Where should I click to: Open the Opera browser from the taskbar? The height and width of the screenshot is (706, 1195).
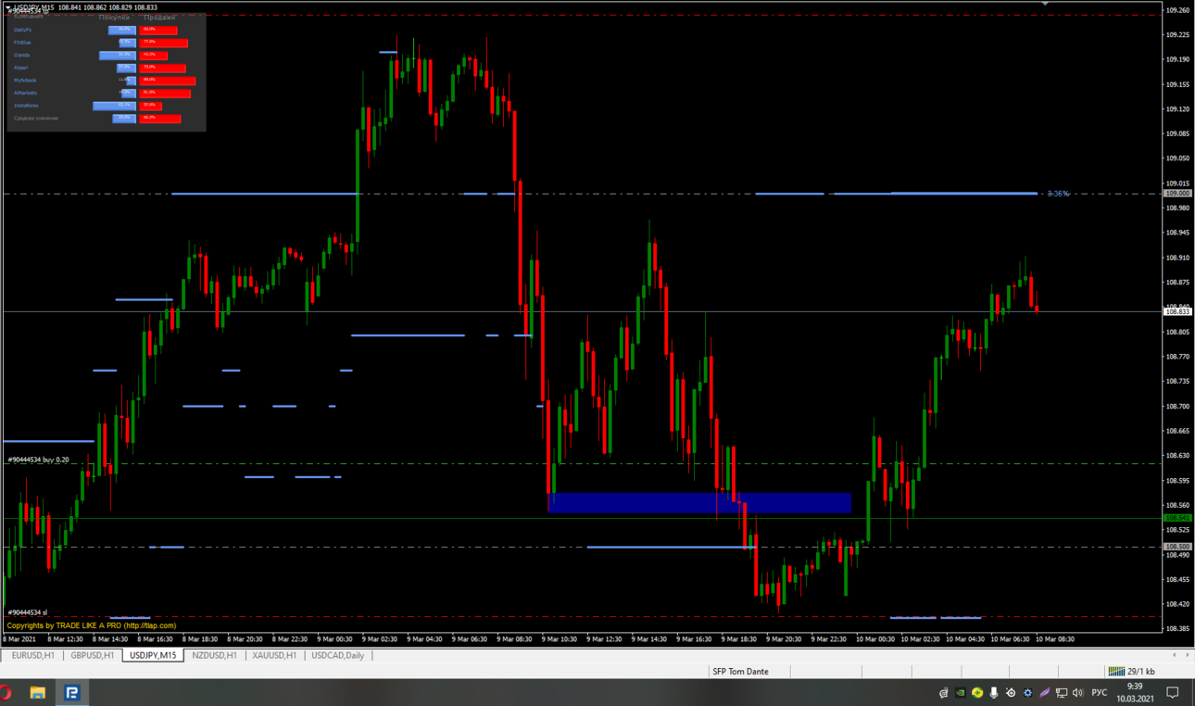pyautogui.click(x=5, y=692)
